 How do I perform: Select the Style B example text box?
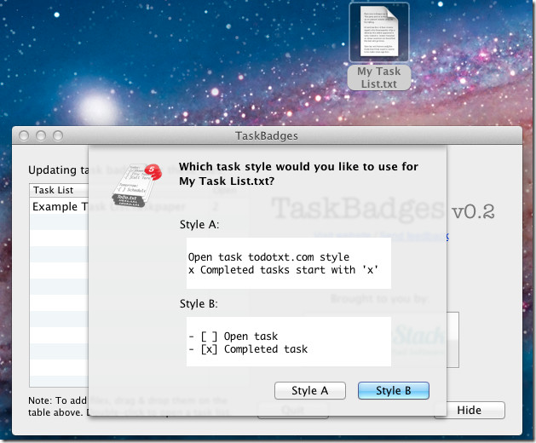coord(289,342)
